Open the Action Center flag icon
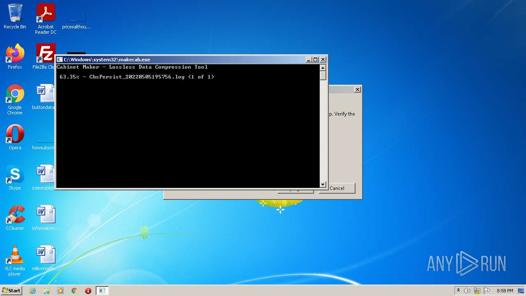 click(487, 291)
